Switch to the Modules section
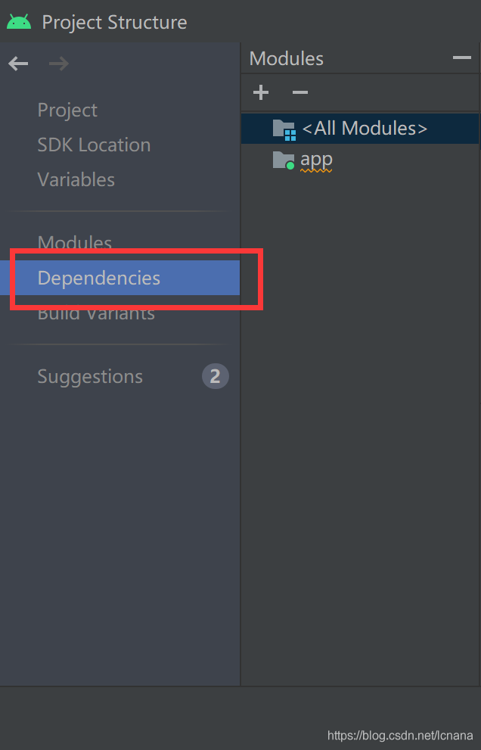The width and height of the screenshot is (481, 750). tap(75, 242)
